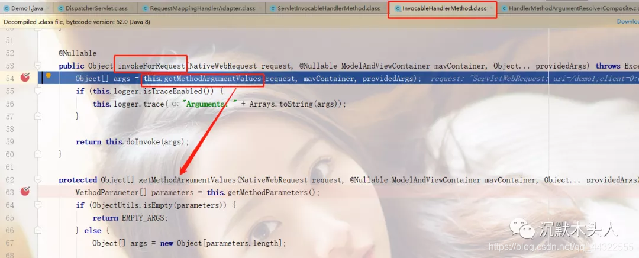Viewport: 639px width, 258px height.
Task: Click MethodParameter[] type on line 63
Action: (x=111, y=192)
